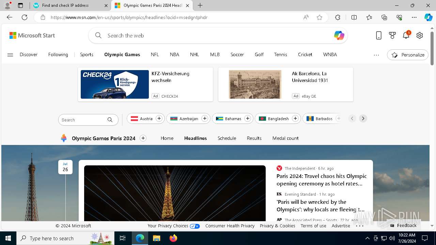
Task: Click the Personalize button
Action: pos(408,55)
